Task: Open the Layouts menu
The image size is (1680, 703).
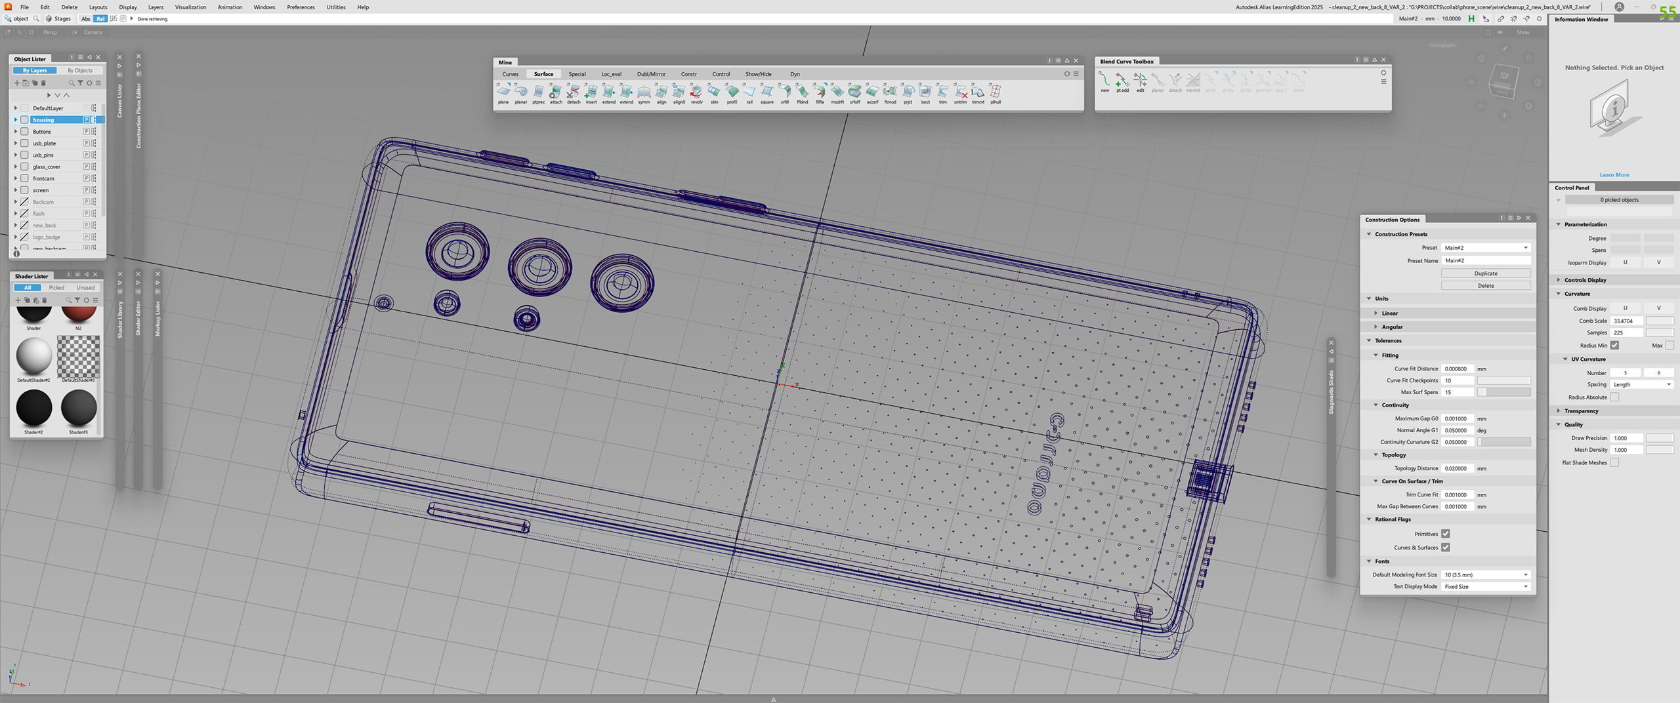Action: (98, 7)
